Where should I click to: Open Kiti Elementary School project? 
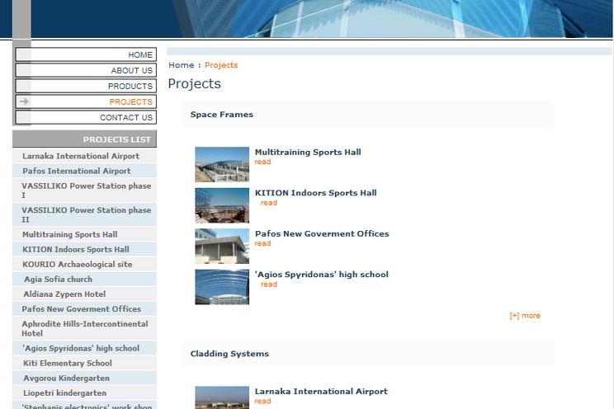pos(84,363)
